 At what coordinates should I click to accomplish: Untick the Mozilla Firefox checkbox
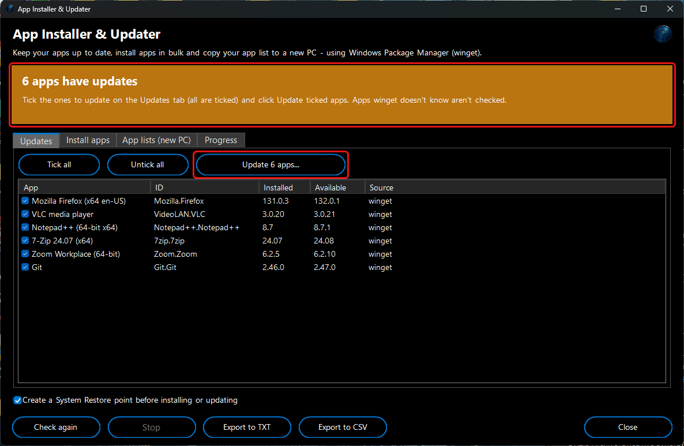[25, 201]
